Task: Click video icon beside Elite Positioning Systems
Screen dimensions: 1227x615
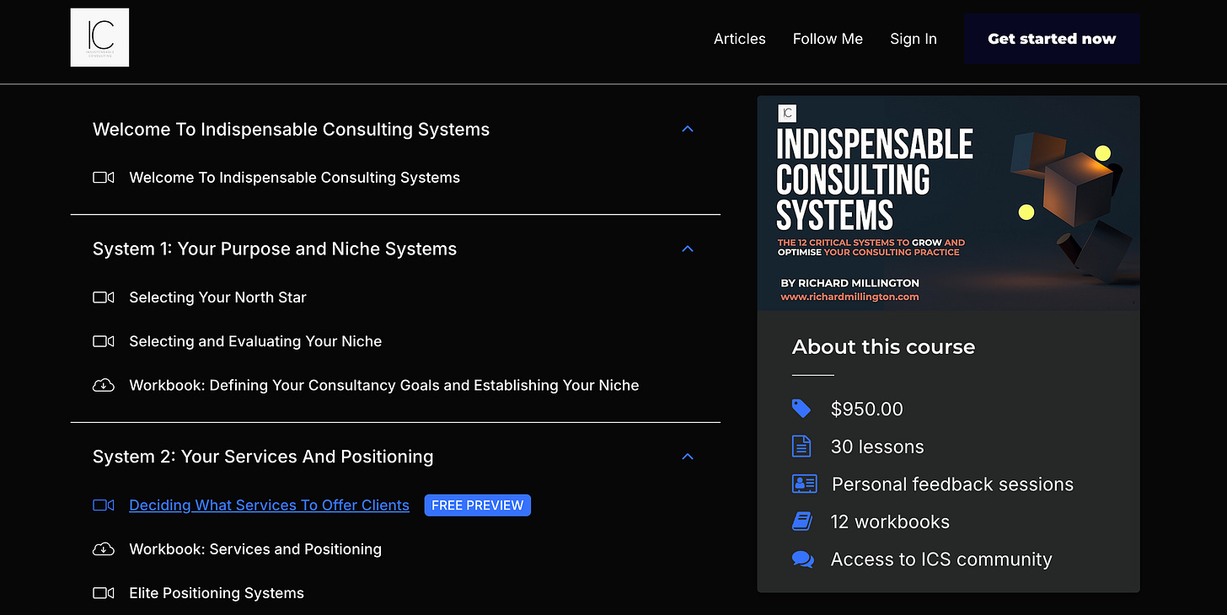Action: [x=103, y=593]
